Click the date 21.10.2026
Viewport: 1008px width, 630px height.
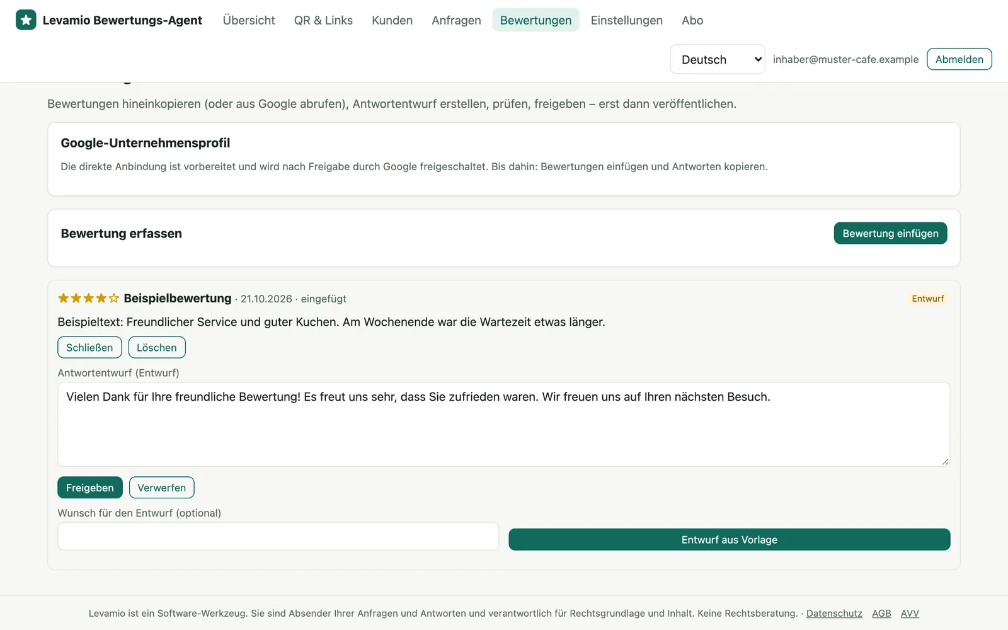pos(266,299)
